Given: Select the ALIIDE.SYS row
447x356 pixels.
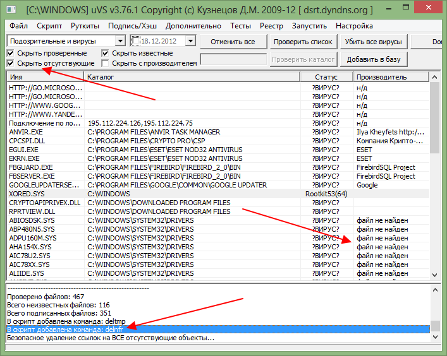Looking at the screenshot, I should (x=218, y=273).
